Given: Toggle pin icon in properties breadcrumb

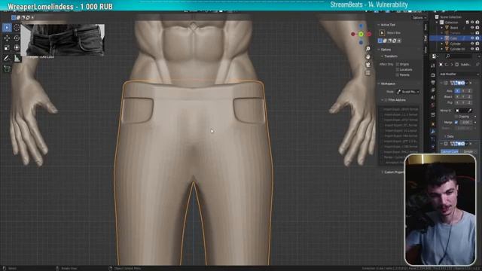Looking at the screenshot, I should coord(477,65).
